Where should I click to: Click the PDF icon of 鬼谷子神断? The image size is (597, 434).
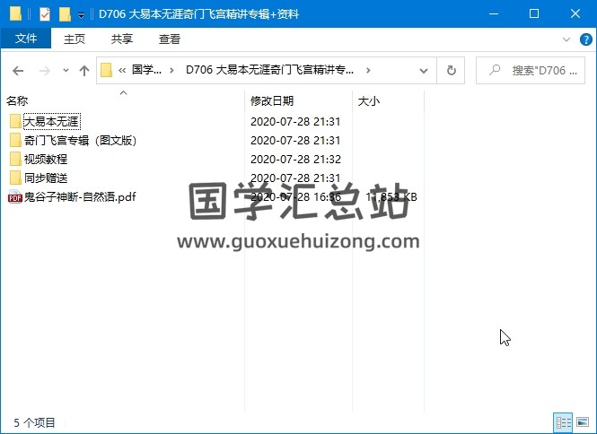[x=15, y=196]
